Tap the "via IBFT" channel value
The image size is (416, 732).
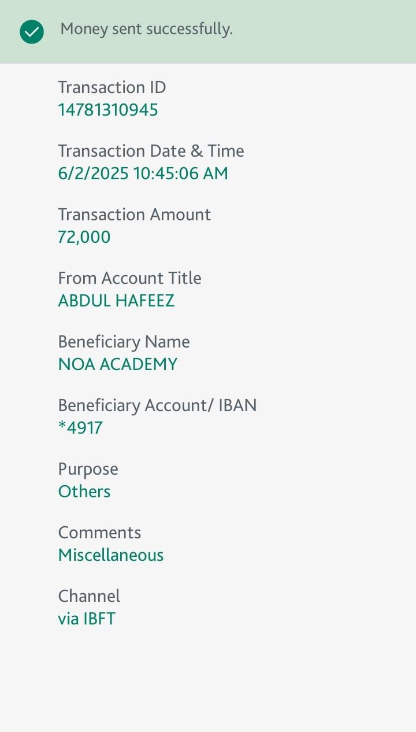(87, 619)
